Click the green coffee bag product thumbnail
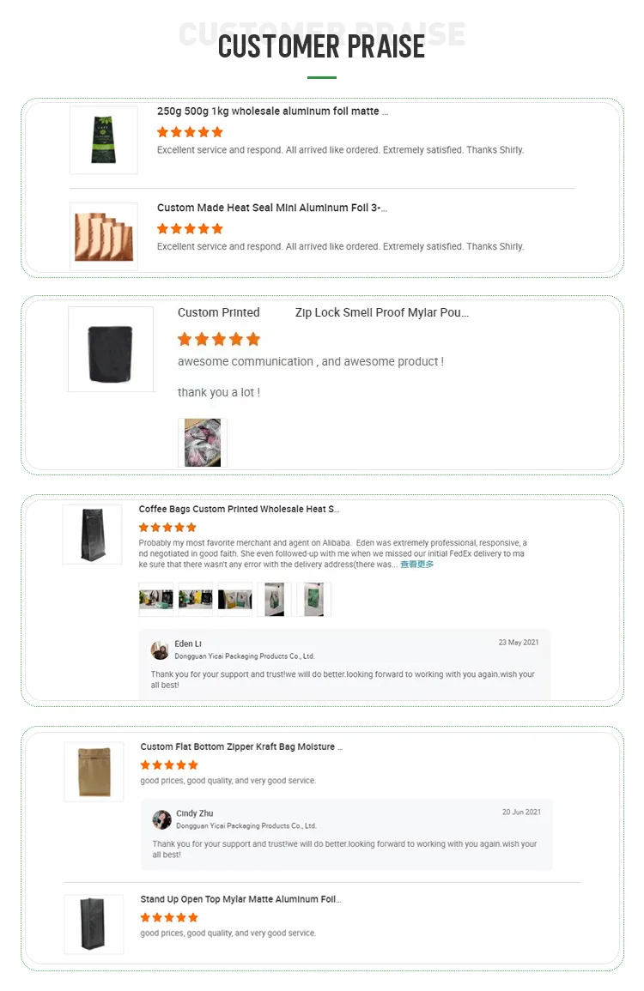Screen dimensions: 644x991 point(104,140)
